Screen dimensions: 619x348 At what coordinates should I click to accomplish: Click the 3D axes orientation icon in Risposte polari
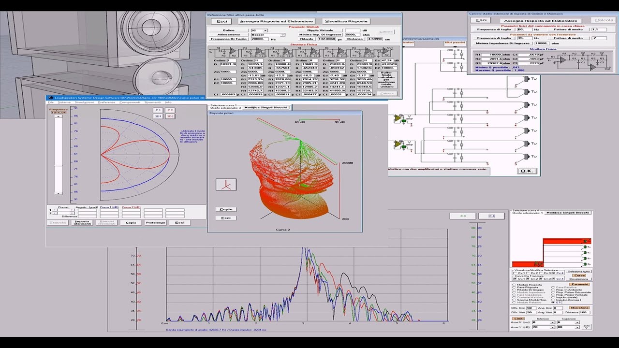point(226,184)
